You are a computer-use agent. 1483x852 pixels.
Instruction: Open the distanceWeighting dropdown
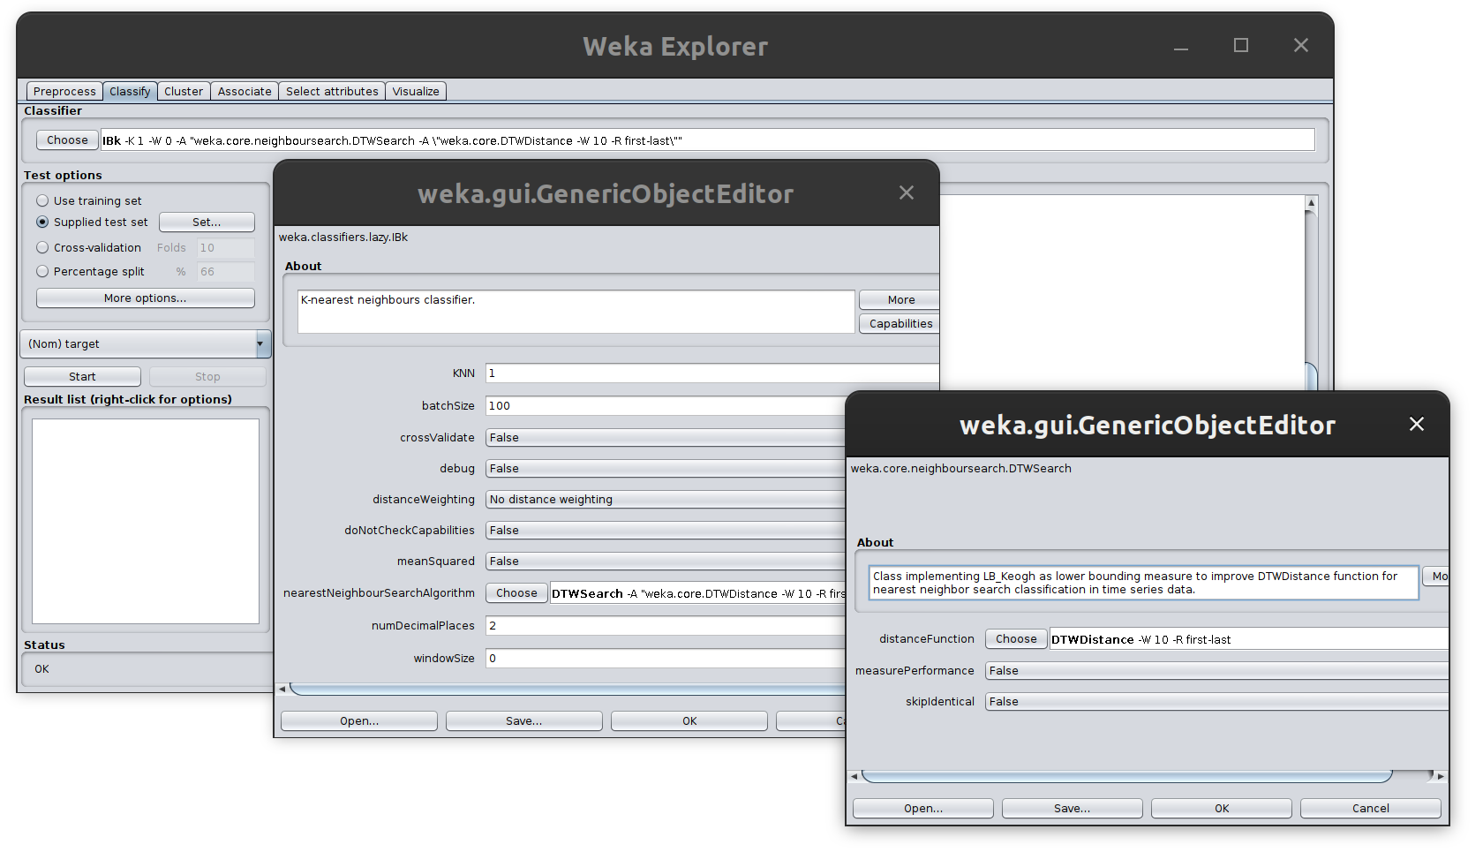coord(666,499)
